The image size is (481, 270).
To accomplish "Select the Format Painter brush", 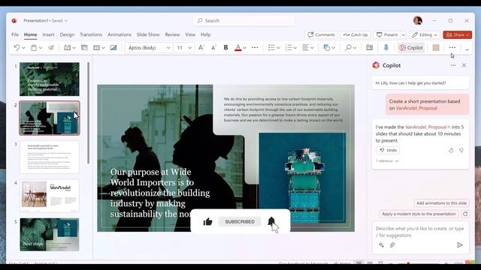I will click(x=51, y=48).
